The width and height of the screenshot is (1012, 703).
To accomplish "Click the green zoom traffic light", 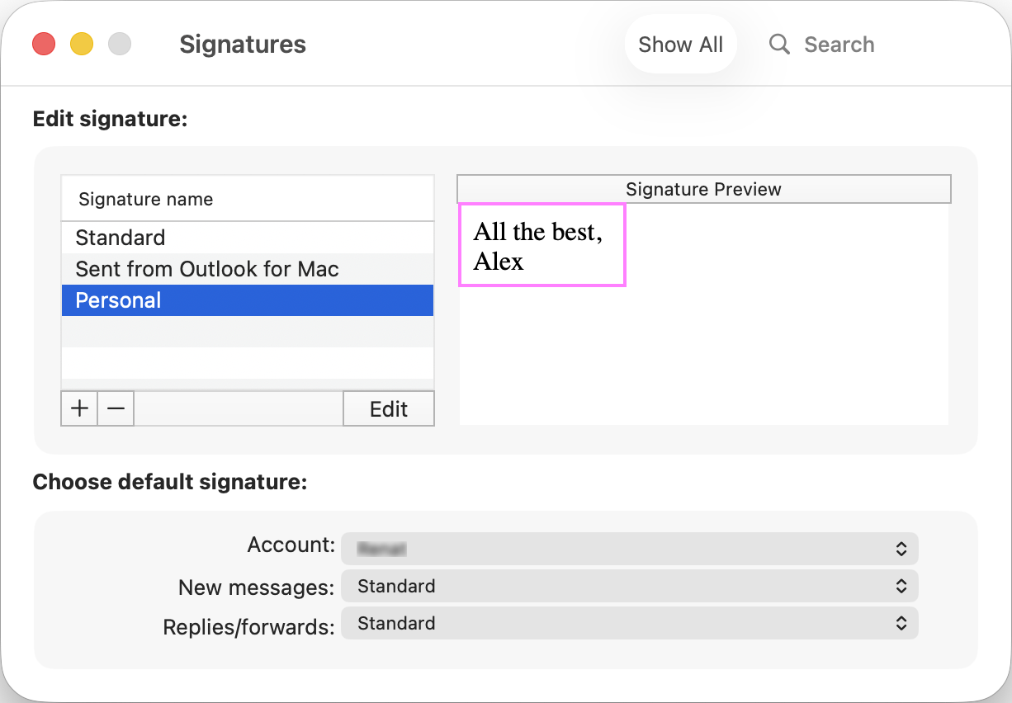I will point(120,44).
